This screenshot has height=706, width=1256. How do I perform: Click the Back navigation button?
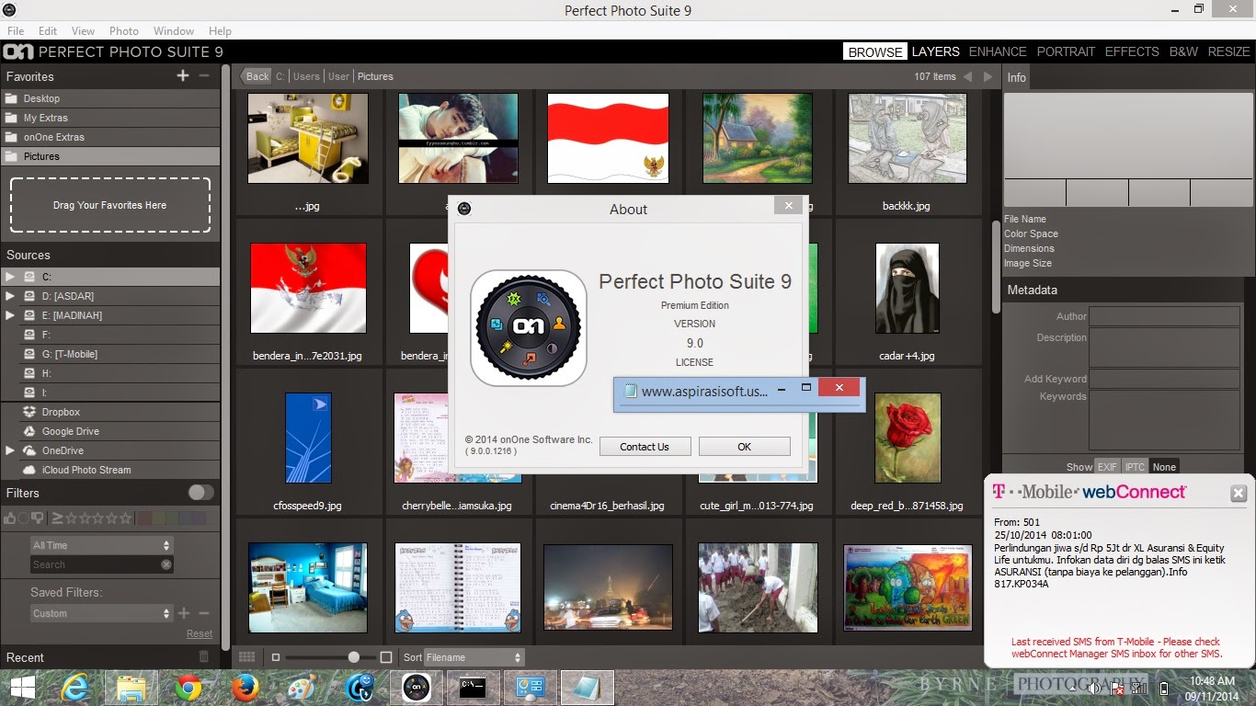click(x=257, y=76)
